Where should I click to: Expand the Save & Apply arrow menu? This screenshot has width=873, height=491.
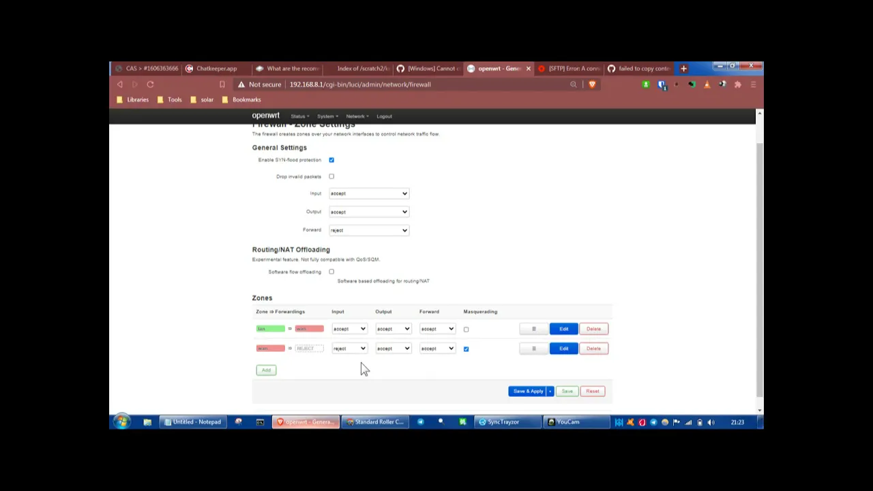tap(550, 391)
